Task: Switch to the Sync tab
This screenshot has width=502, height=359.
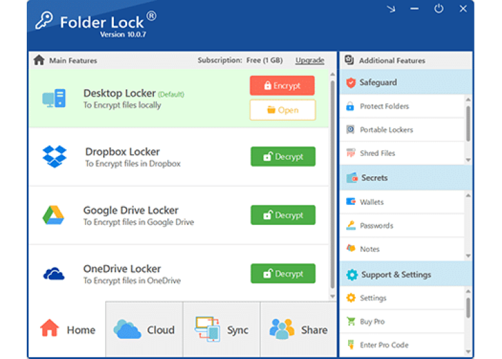Action: pyautogui.click(x=222, y=330)
